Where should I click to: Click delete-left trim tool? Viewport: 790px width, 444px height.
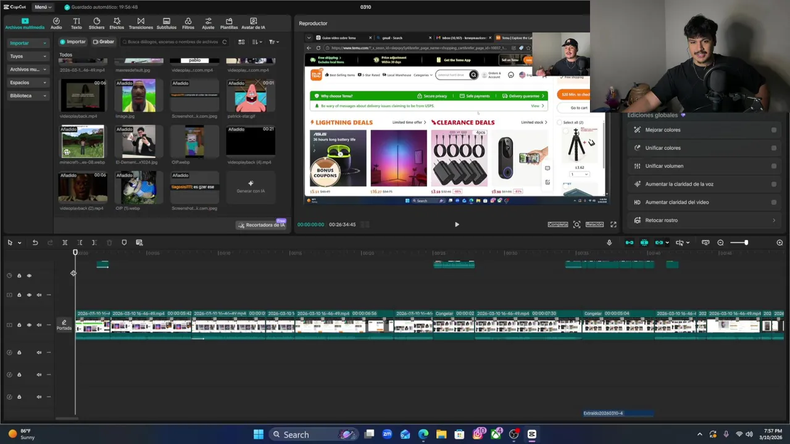pyautogui.click(x=80, y=243)
